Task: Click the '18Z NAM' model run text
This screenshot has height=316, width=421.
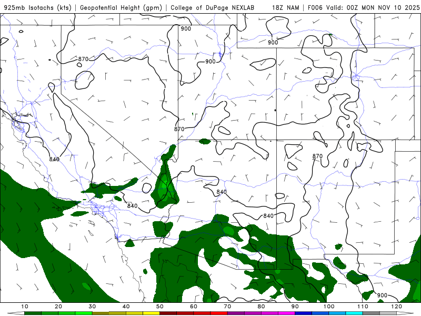Action: pos(285,7)
